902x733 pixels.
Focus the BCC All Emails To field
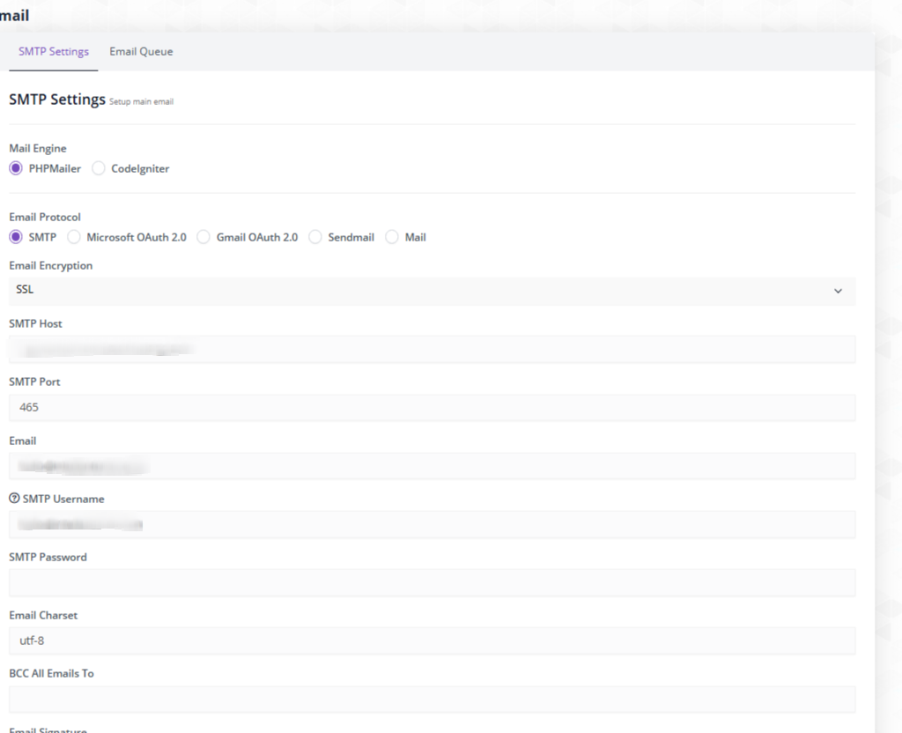click(x=432, y=699)
